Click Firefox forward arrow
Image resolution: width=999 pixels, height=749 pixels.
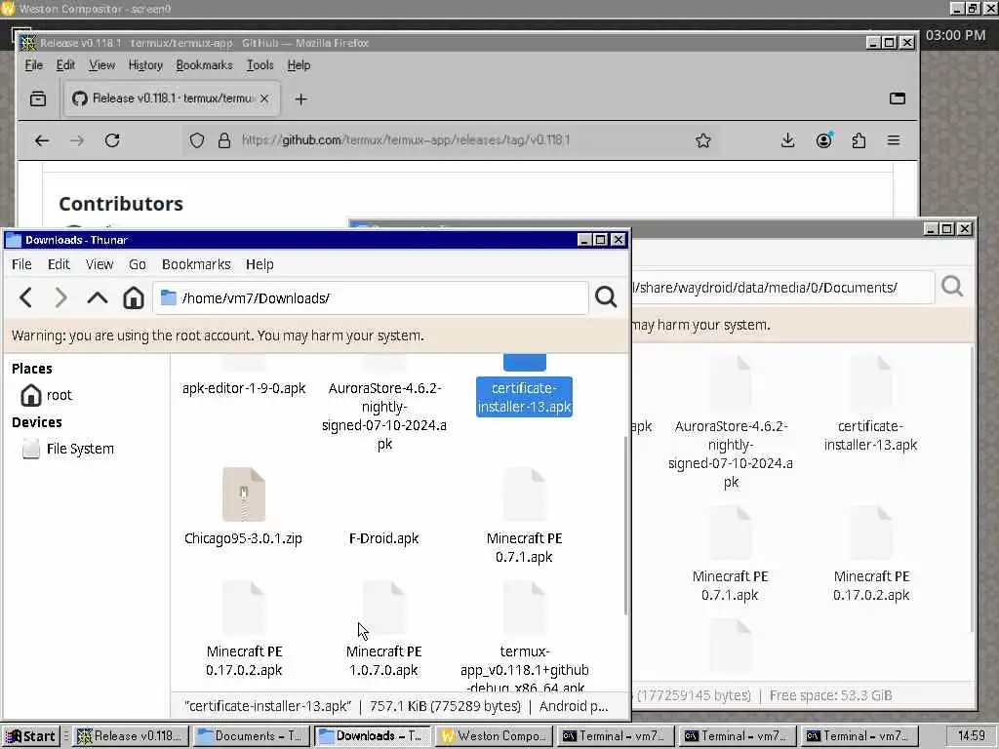coord(77,140)
